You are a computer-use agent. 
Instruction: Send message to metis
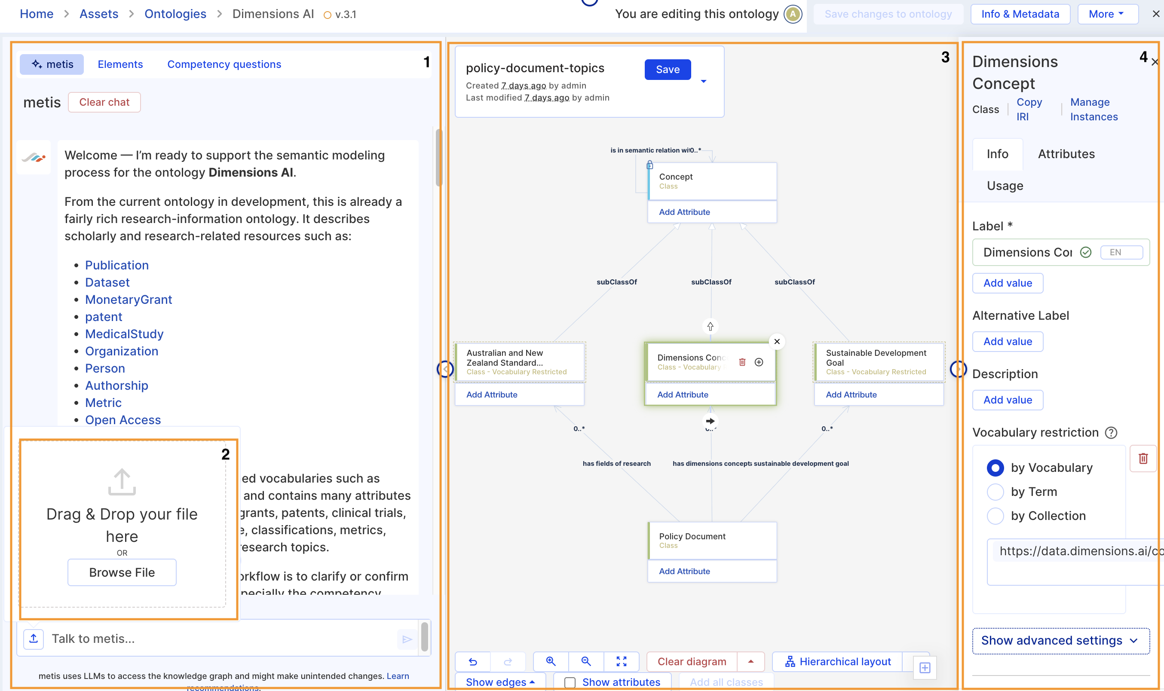tap(407, 639)
